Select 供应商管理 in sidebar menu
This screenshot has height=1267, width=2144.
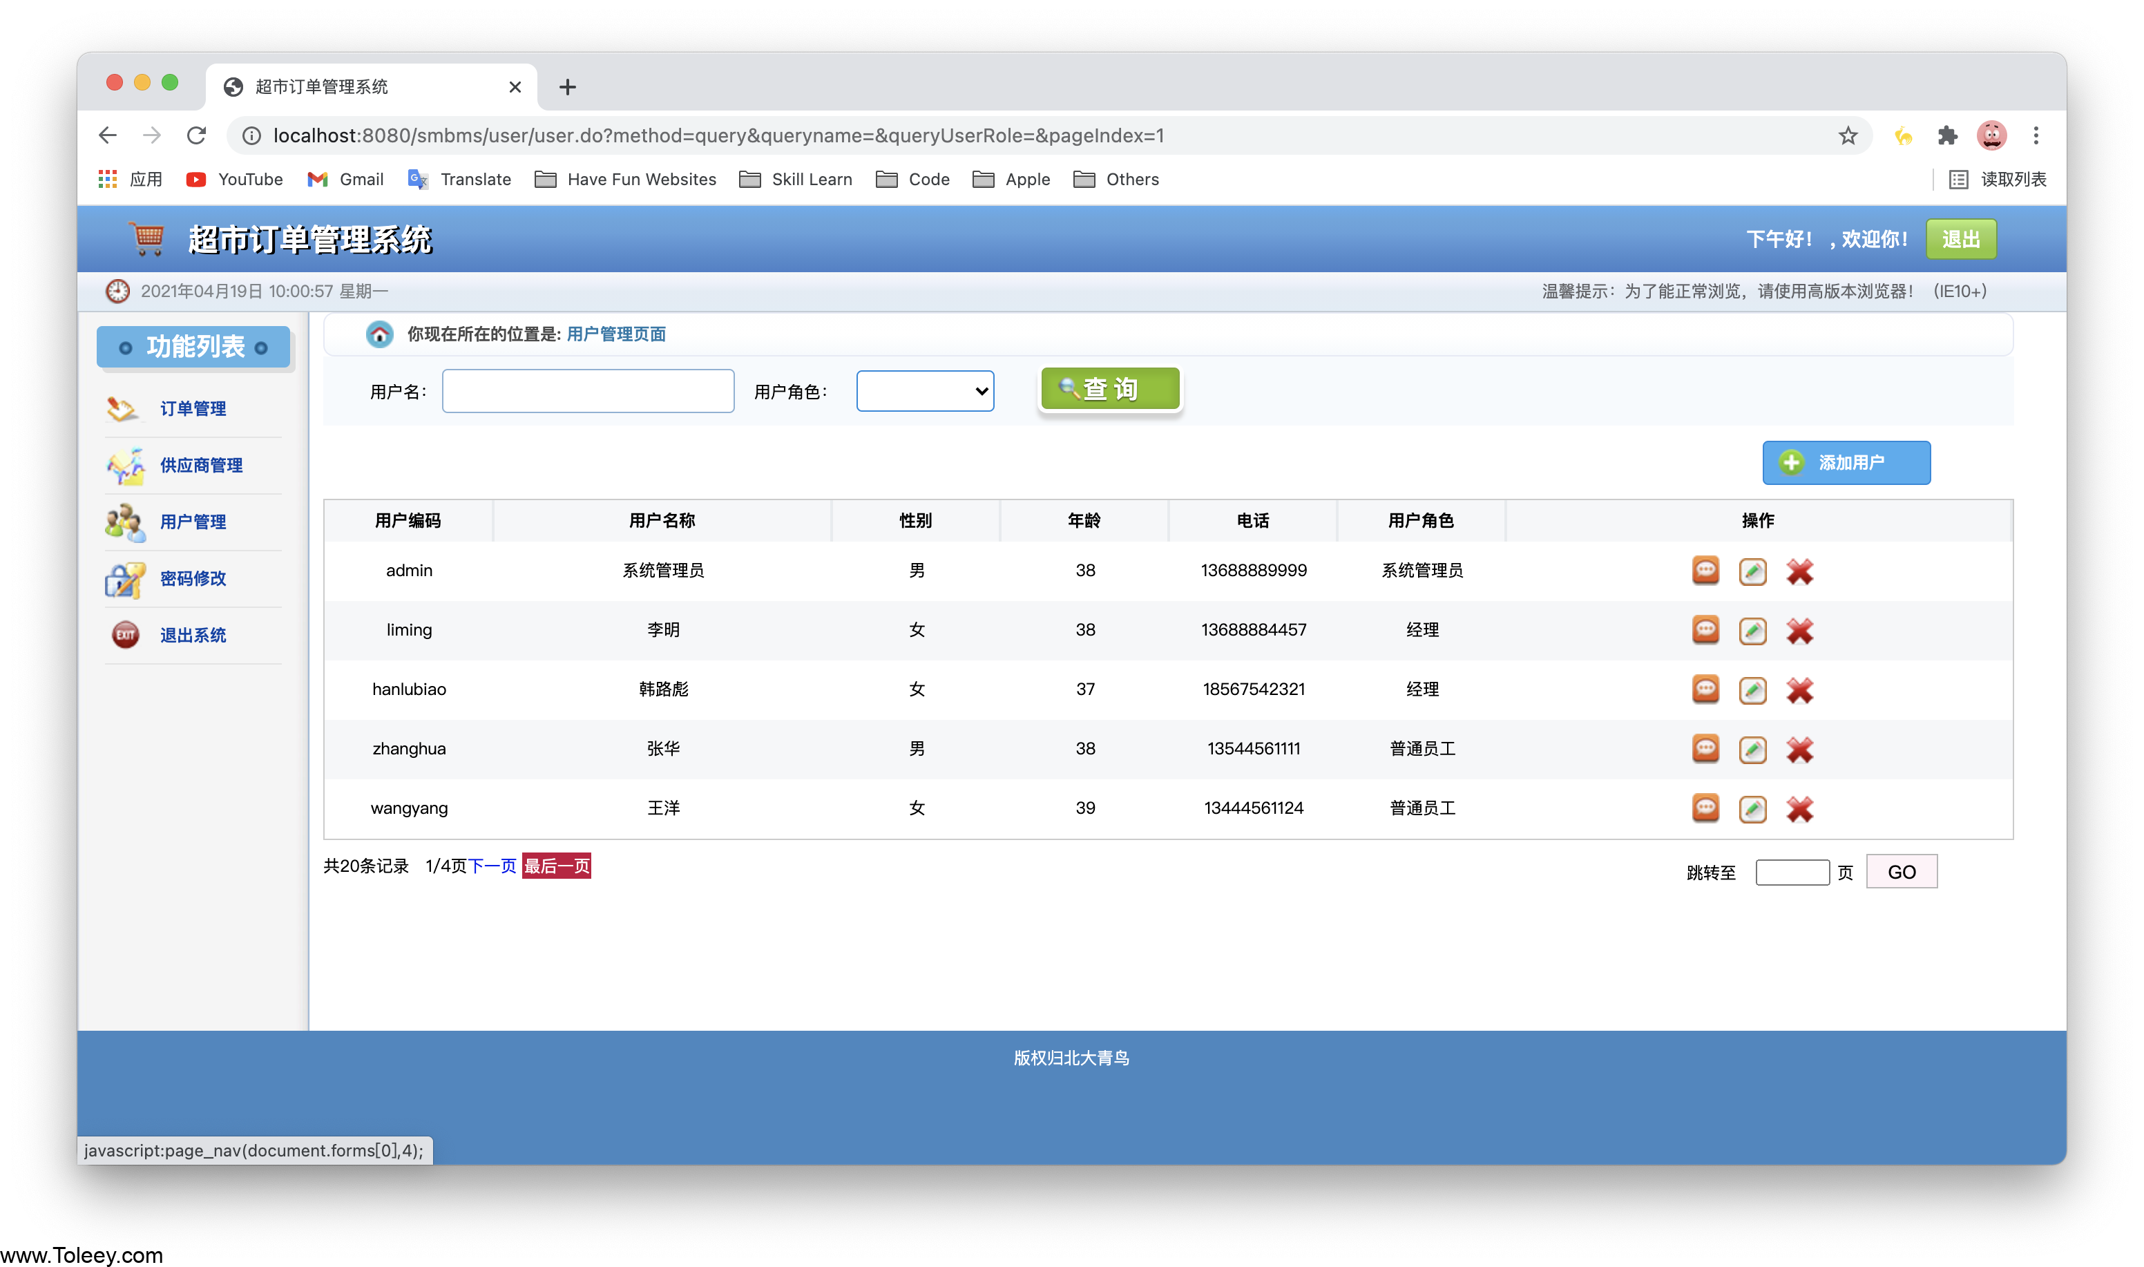point(202,466)
